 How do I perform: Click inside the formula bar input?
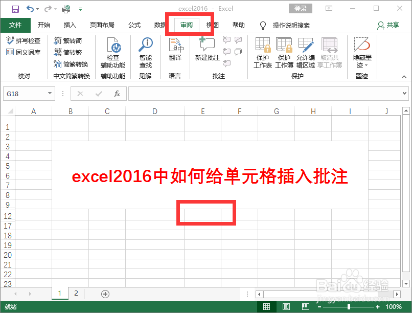point(265,94)
